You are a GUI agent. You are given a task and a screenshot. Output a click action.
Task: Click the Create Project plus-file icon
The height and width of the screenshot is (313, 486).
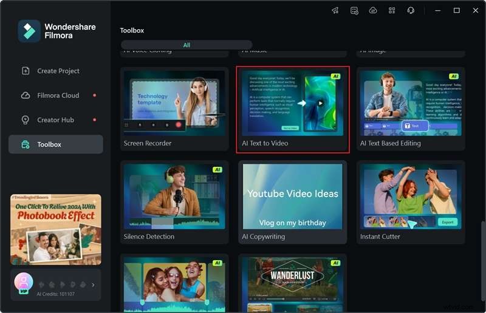click(x=26, y=71)
